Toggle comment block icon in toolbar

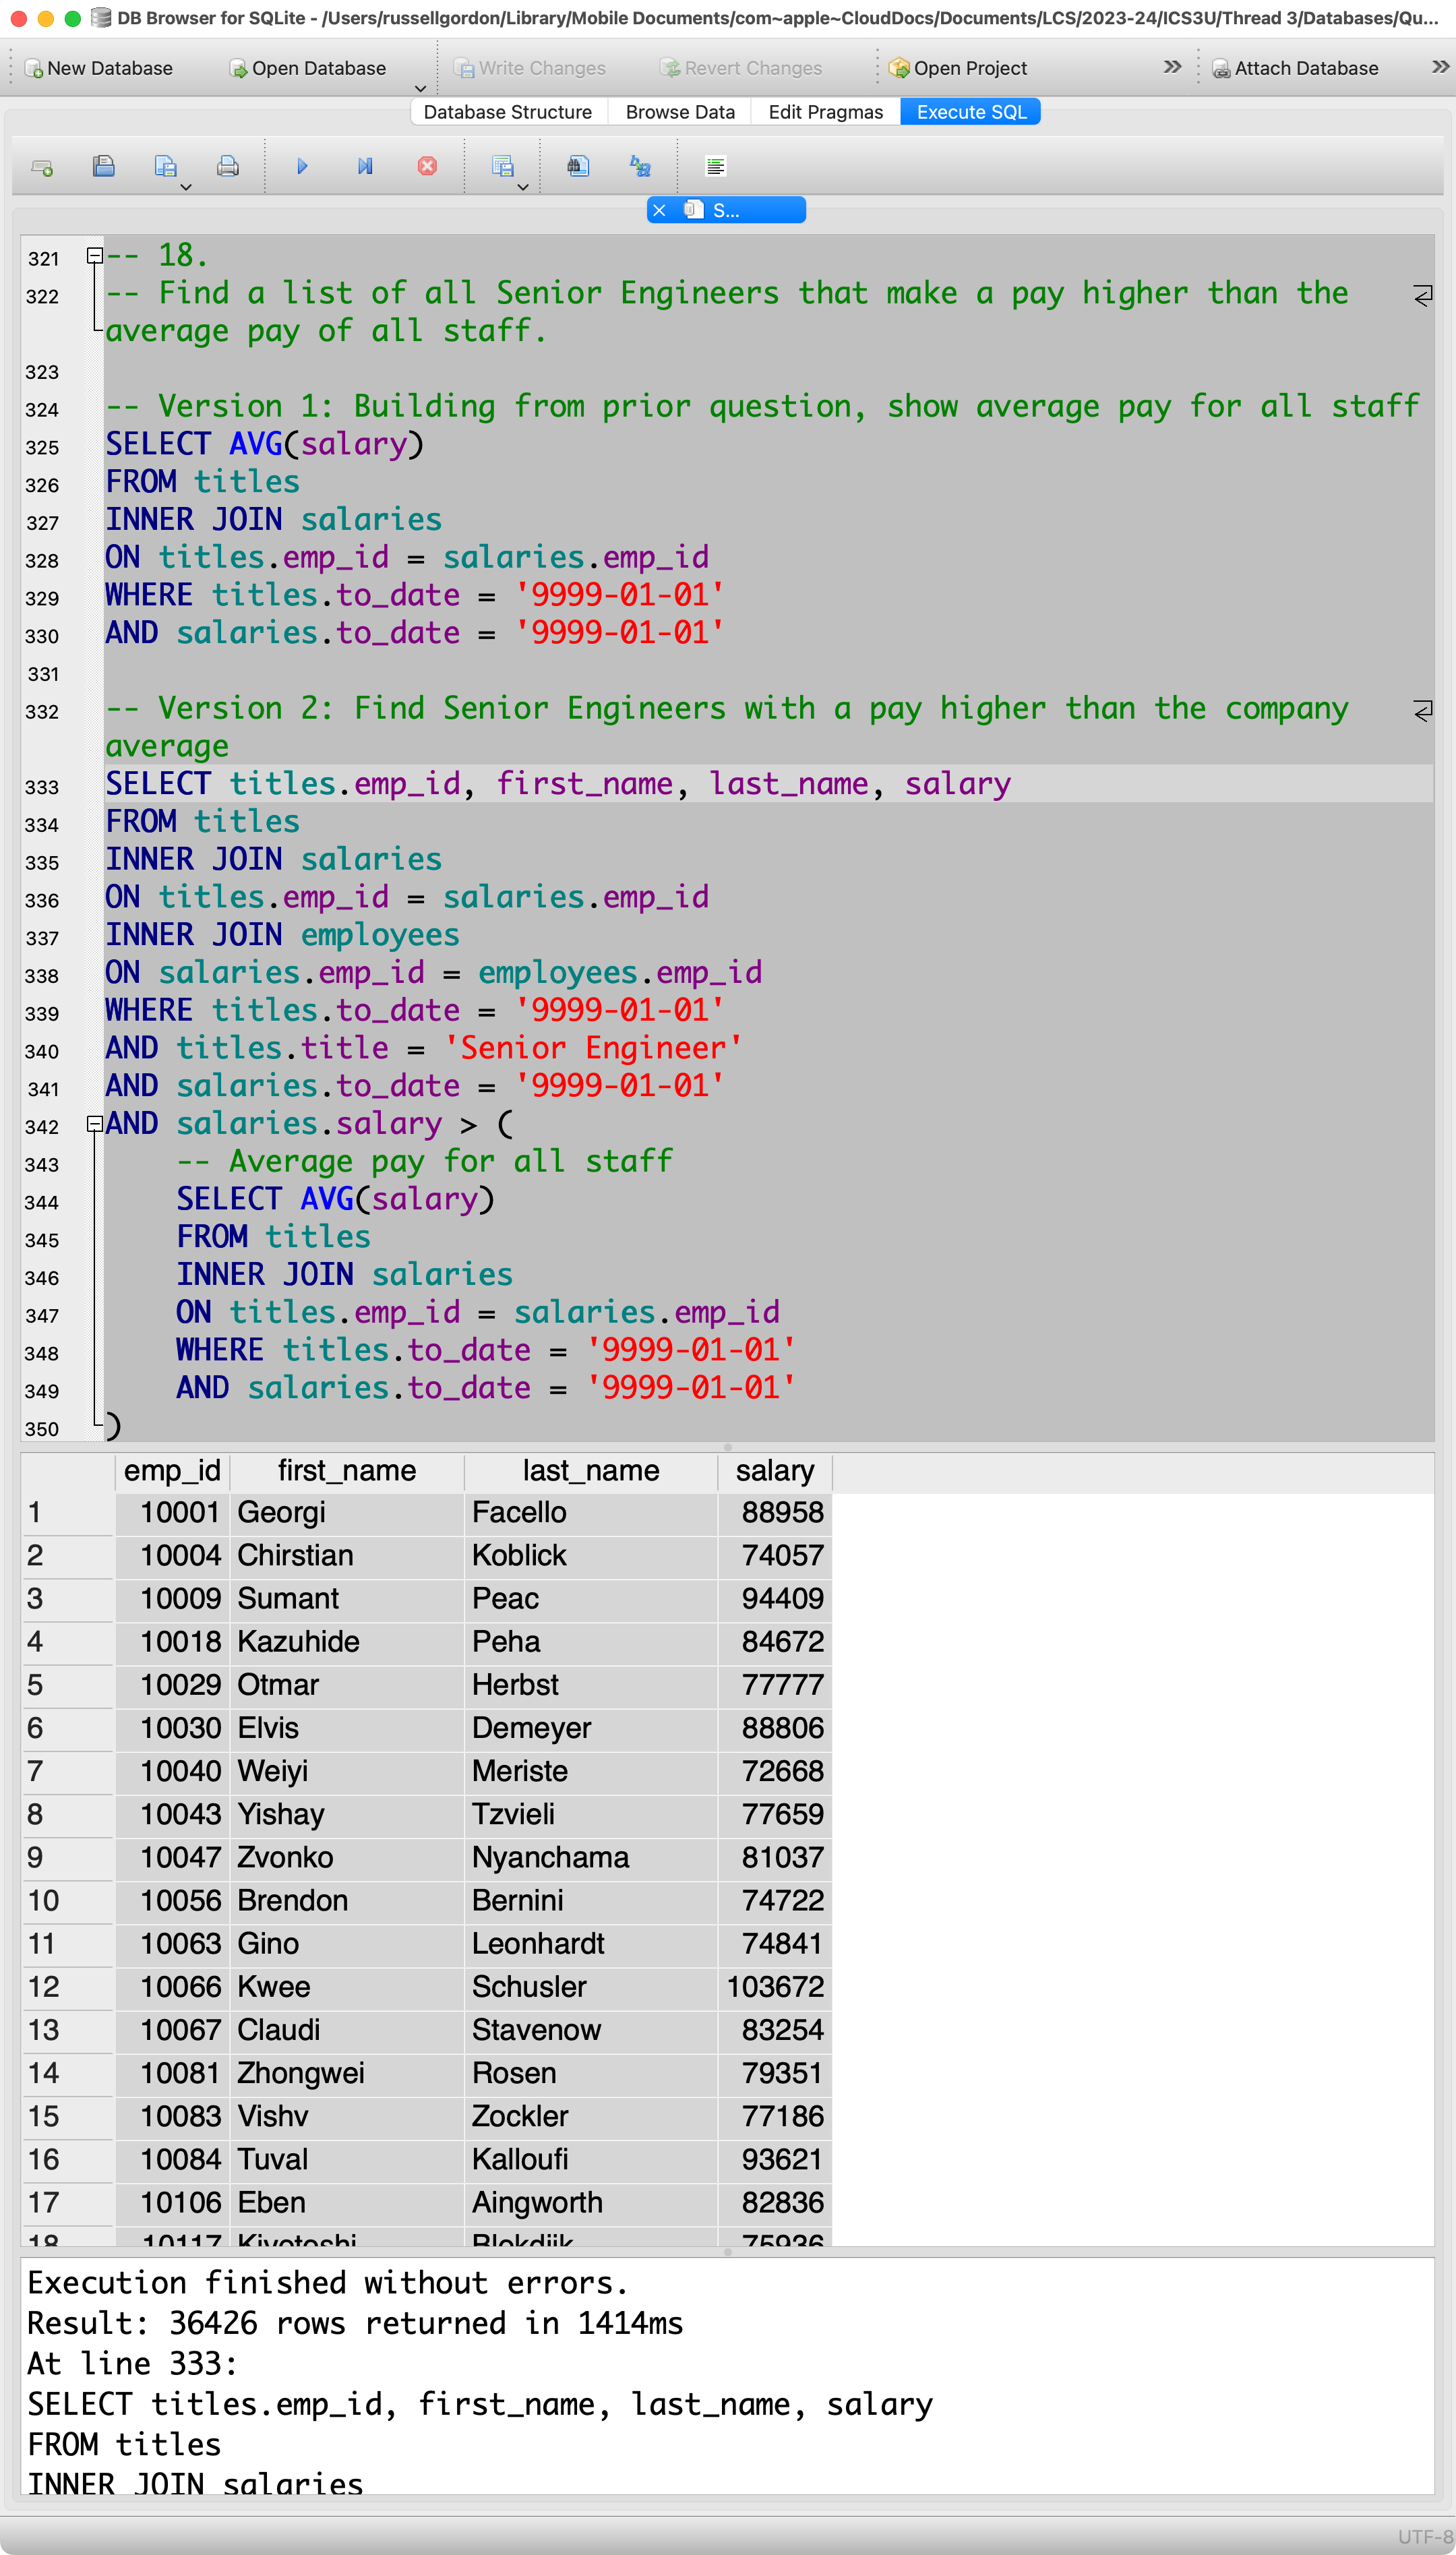pyautogui.click(x=715, y=167)
